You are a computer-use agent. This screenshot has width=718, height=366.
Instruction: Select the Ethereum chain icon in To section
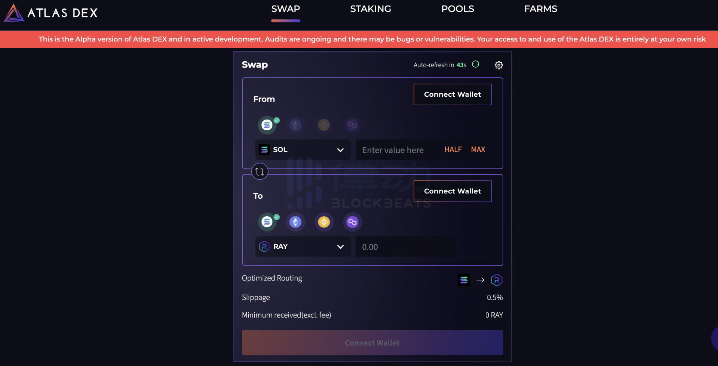point(295,222)
